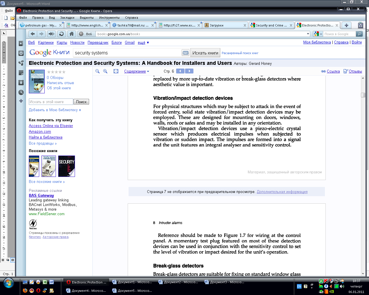
Task: Switch to the Security and Crime tab
Action: [x=271, y=25]
